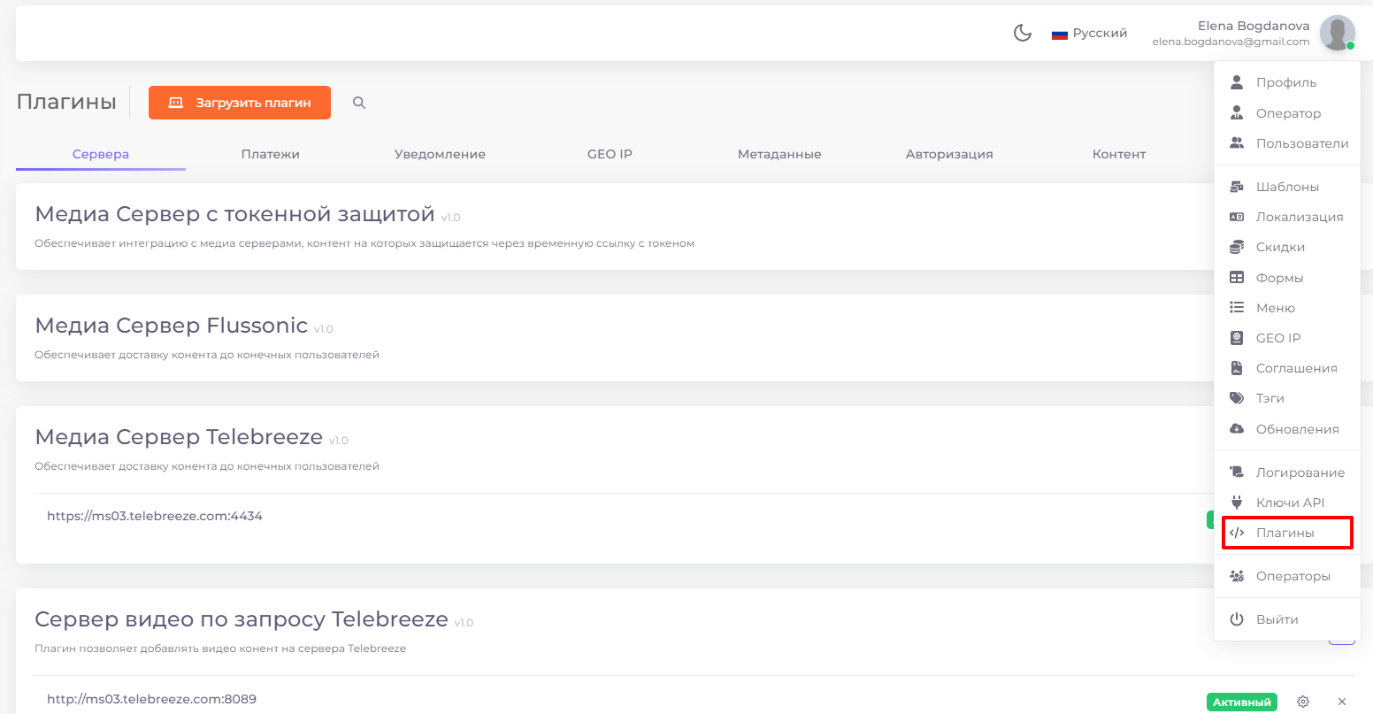Click the http://ms03.telebreeze.com:8089 server entry
1373x714 pixels.
151,699
